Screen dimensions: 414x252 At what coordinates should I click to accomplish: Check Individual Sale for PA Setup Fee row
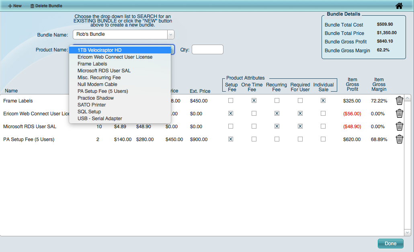[323, 139]
